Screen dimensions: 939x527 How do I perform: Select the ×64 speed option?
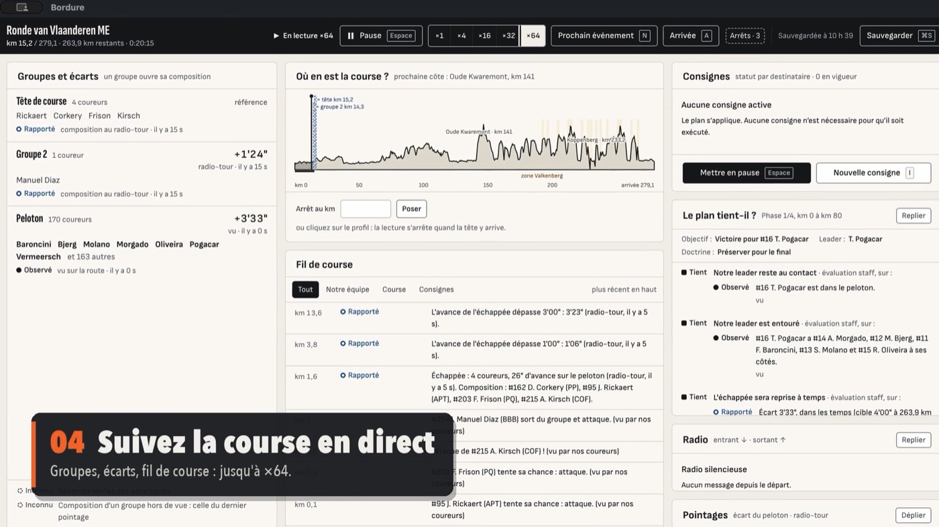pos(533,35)
